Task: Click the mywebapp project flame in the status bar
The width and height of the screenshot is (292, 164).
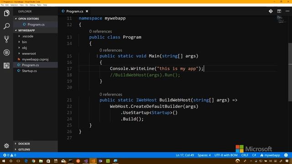Action: [270, 155]
